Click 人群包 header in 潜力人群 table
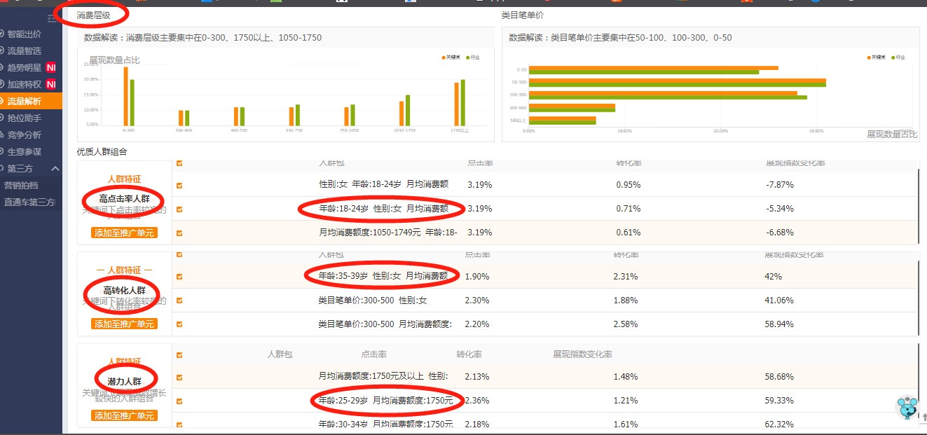Image resolution: width=927 pixels, height=435 pixels. coord(280,354)
